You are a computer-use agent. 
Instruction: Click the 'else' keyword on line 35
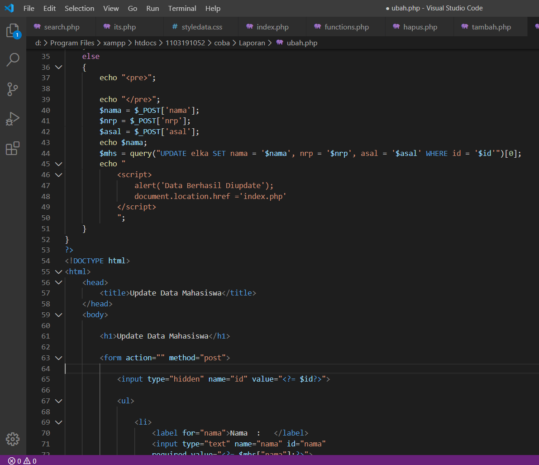coord(91,56)
